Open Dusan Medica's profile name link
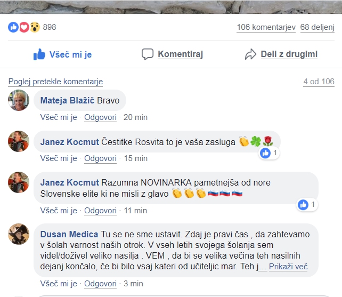This screenshot has height=297, width=342. click(x=69, y=234)
